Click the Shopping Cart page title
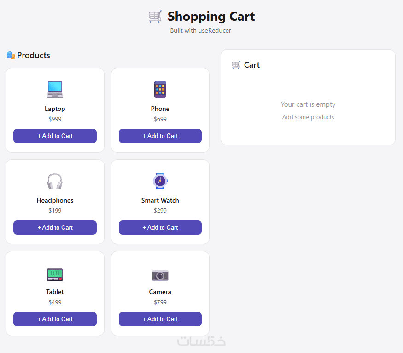The height and width of the screenshot is (353, 403). pyautogui.click(x=211, y=17)
